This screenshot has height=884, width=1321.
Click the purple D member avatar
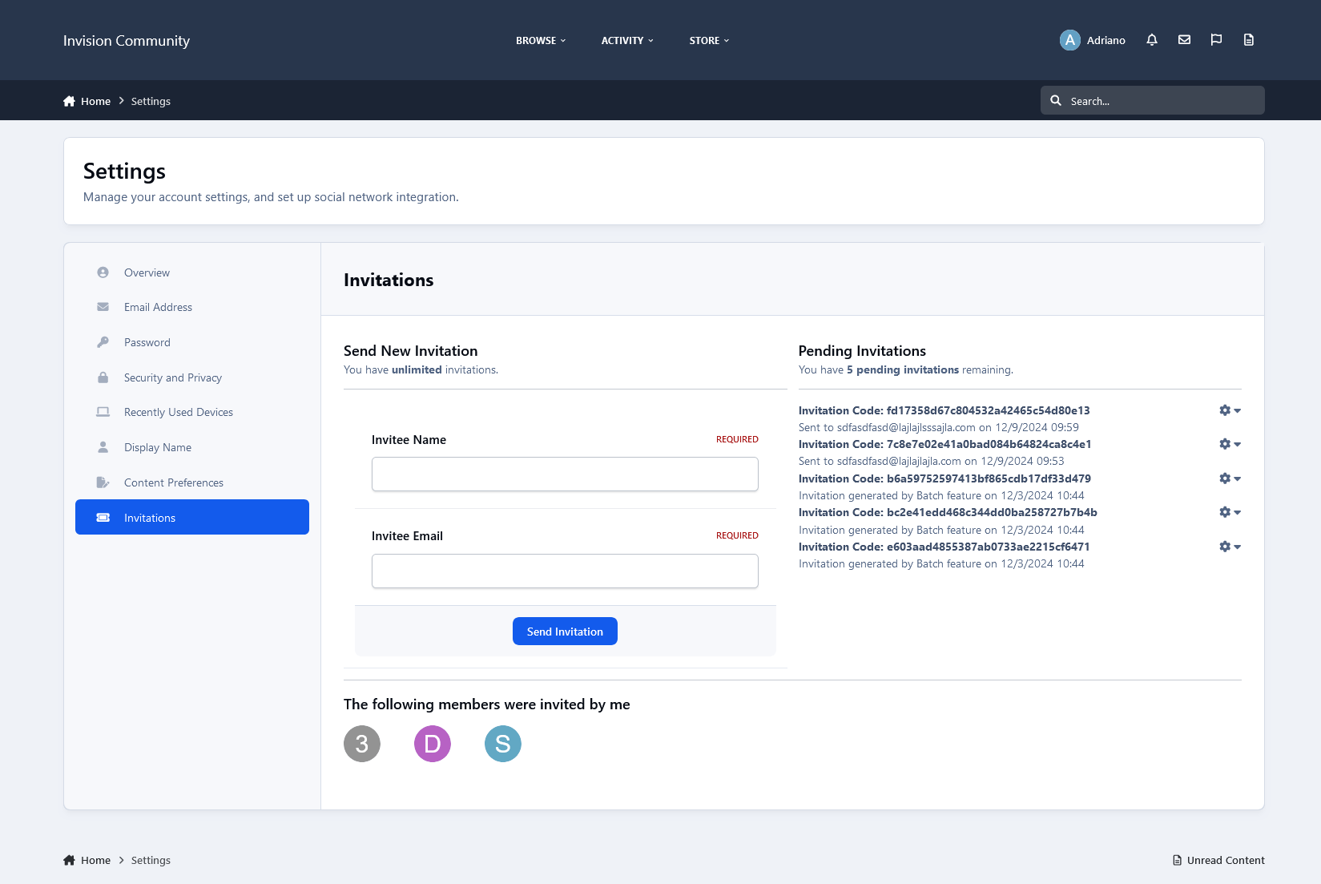point(432,743)
